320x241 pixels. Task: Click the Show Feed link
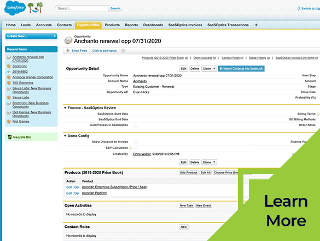79,51
